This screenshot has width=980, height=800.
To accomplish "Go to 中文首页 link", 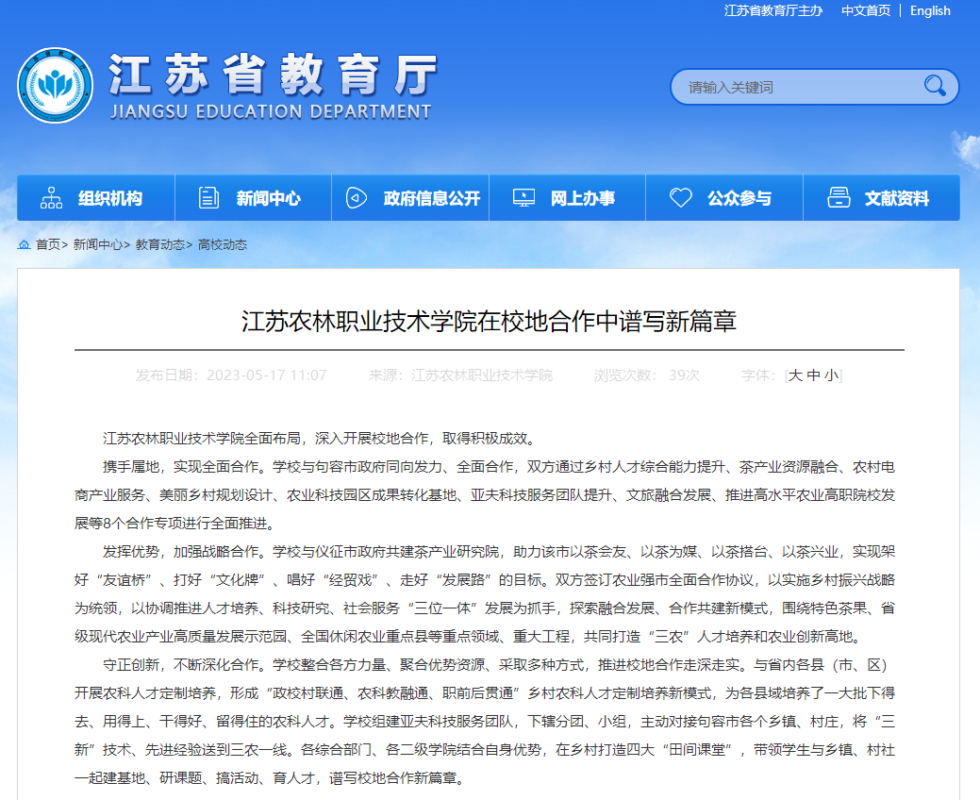I will [x=866, y=10].
